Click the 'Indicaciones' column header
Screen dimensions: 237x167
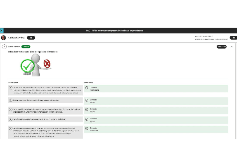tap(13, 83)
